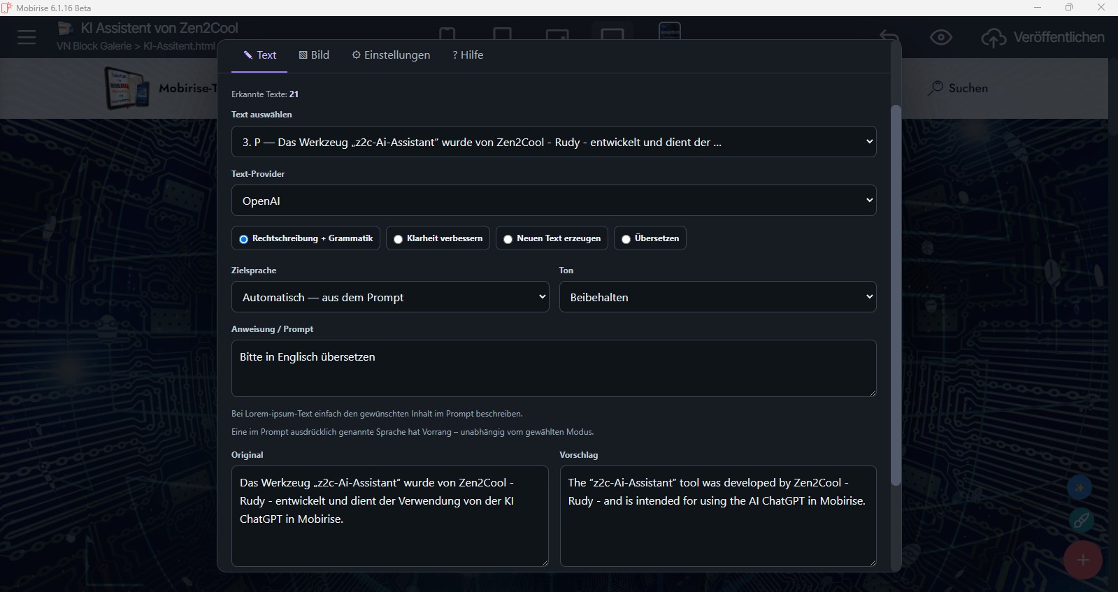1118x592 pixels.
Task: Switch to the Bild tab
Action: [314, 55]
